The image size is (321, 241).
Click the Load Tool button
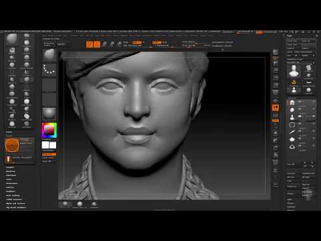(x=292, y=41)
